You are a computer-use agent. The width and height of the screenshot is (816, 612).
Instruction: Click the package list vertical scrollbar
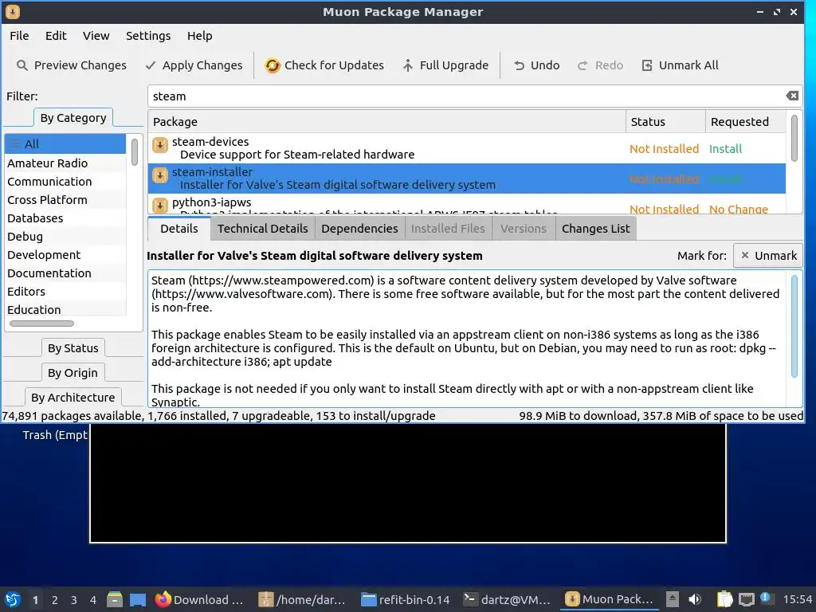point(794,139)
